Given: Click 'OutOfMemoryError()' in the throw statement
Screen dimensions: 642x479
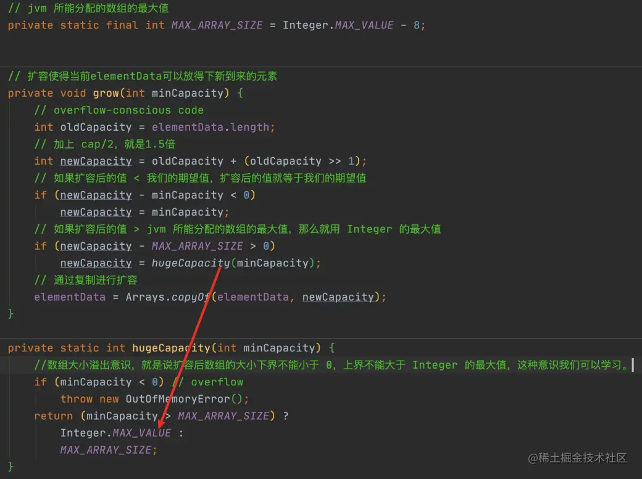Looking at the screenshot, I should pos(184,399).
